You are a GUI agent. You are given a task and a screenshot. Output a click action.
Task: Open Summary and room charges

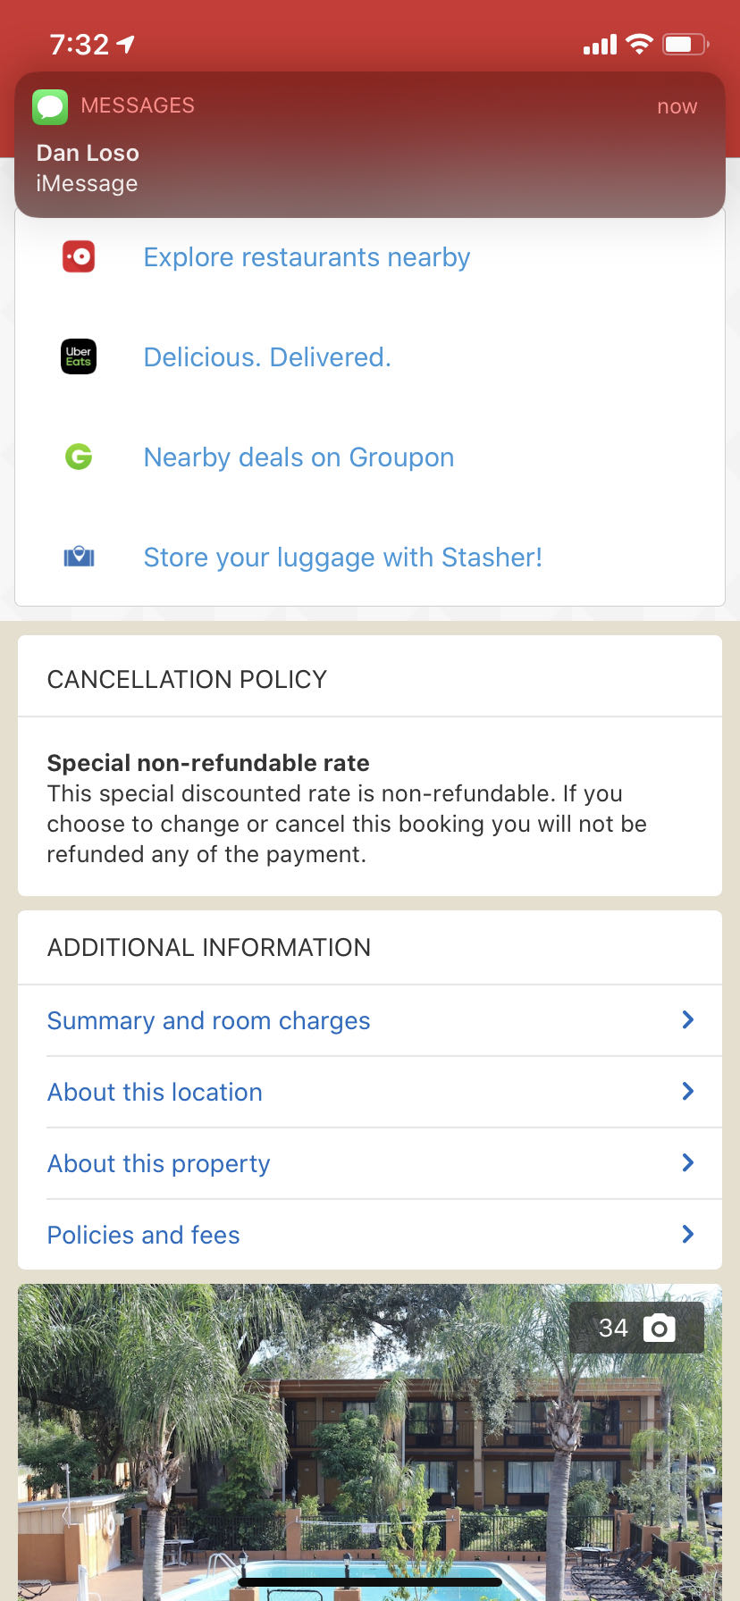pyautogui.click(x=208, y=1020)
